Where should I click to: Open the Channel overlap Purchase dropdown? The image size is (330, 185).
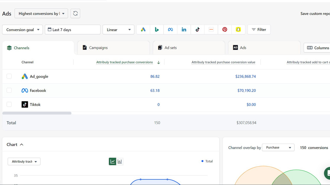pos(278,147)
